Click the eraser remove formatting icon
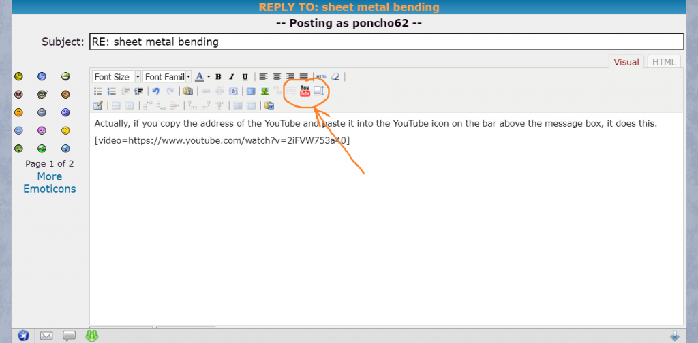Screen dimensions: 698x343 (x=335, y=77)
